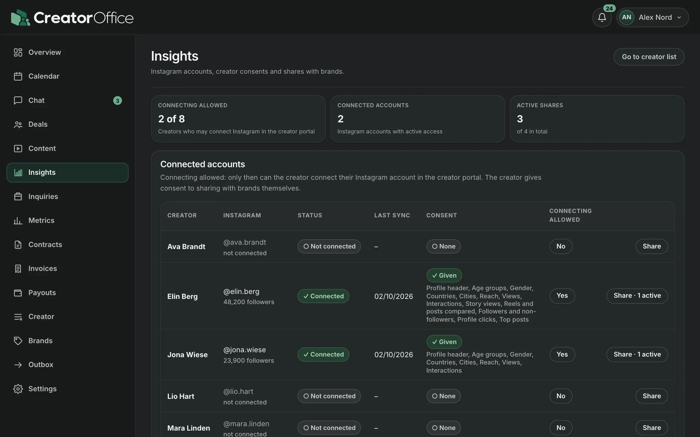The width and height of the screenshot is (700, 437).
Task: Click 48,200 followers text
Action: (x=249, y=302)
